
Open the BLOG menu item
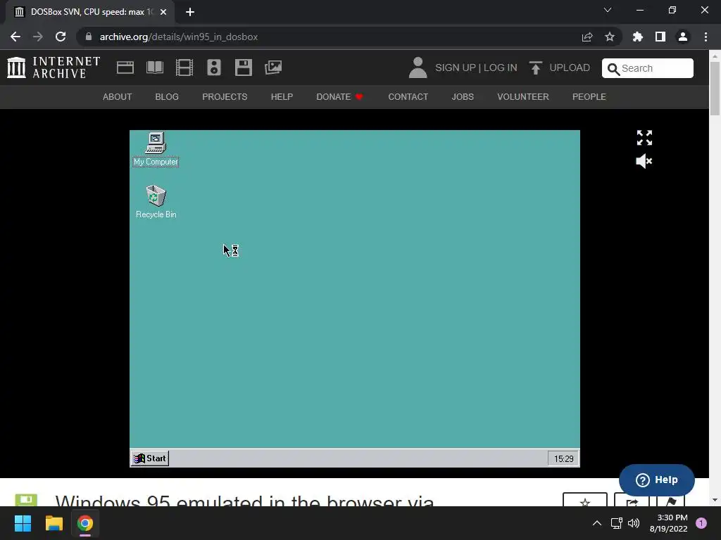tap(167, 97)
